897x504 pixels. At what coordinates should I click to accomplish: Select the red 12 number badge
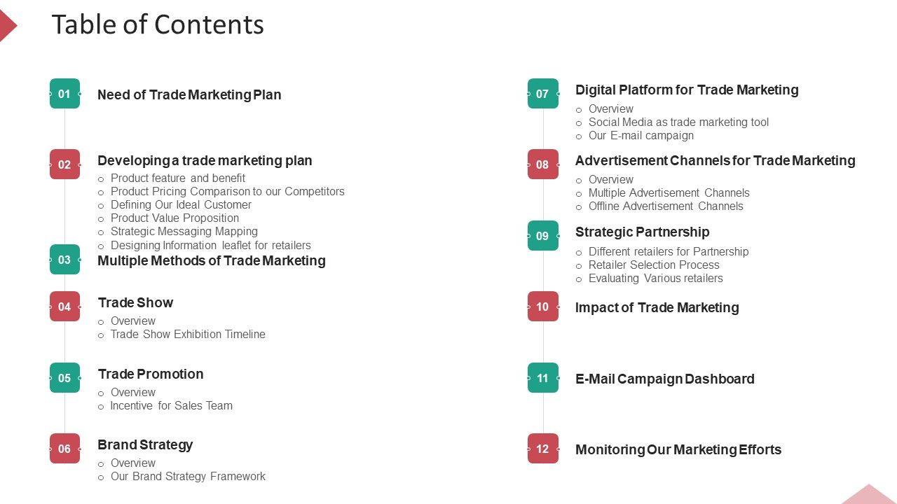click(542, 449)
